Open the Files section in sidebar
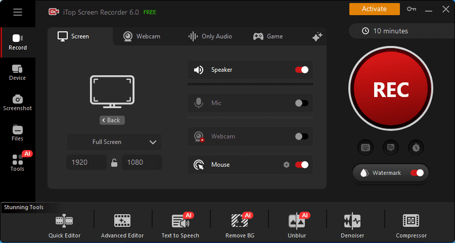 click(x=17, y=132)
